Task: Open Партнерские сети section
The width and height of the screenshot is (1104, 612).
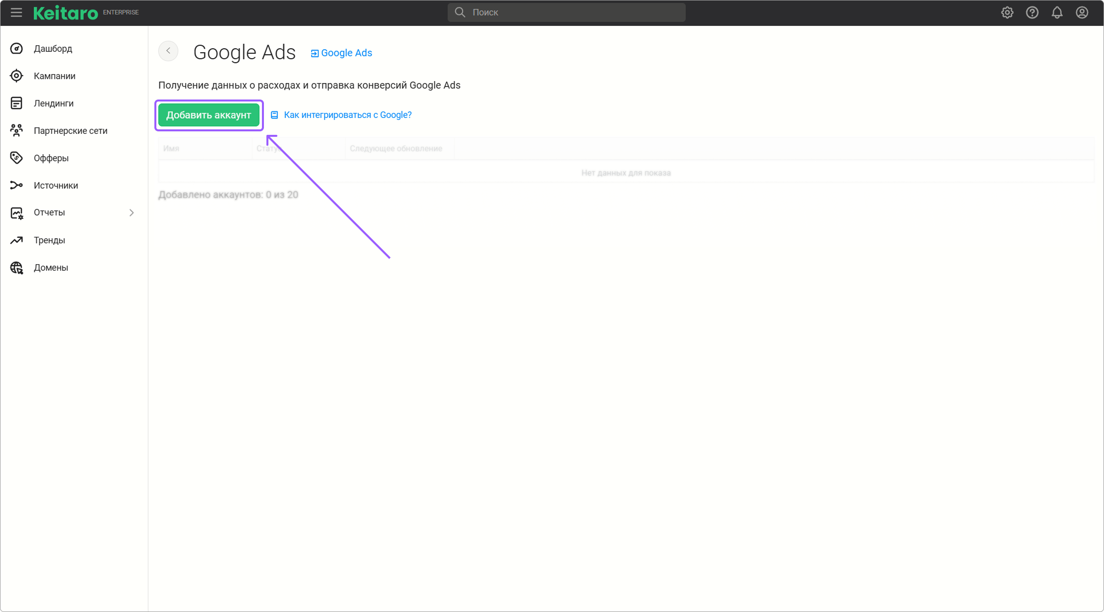Action: (x=71, y=131)
